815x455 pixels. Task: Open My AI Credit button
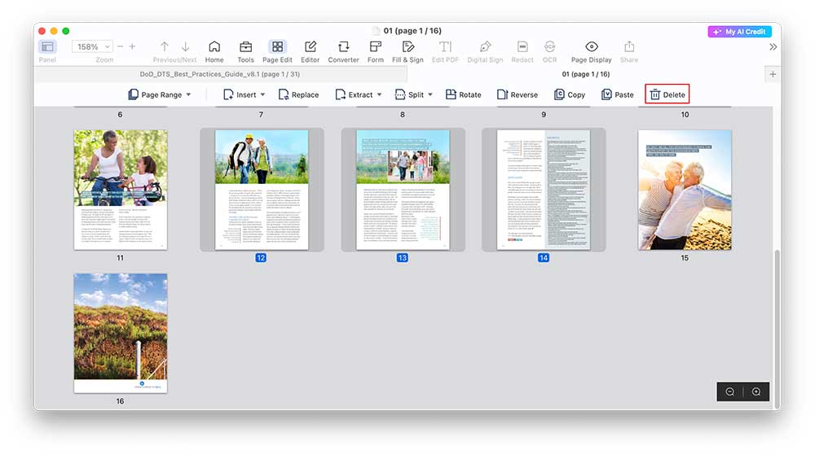(740, 32)
